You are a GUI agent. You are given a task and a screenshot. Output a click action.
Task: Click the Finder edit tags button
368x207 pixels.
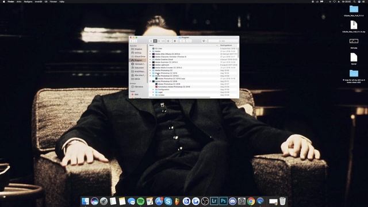click(189, 41)
